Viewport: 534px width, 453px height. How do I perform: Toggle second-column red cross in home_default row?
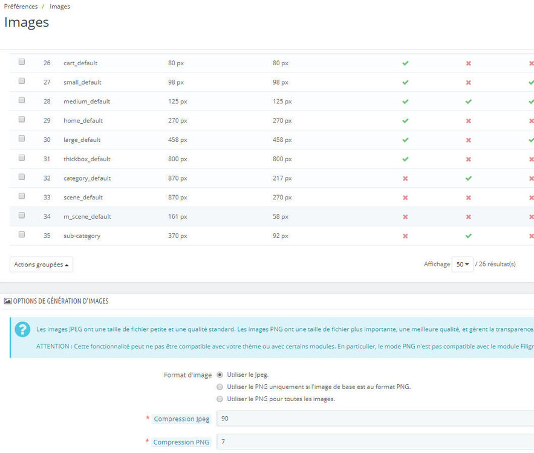click(x=469, y=121)
